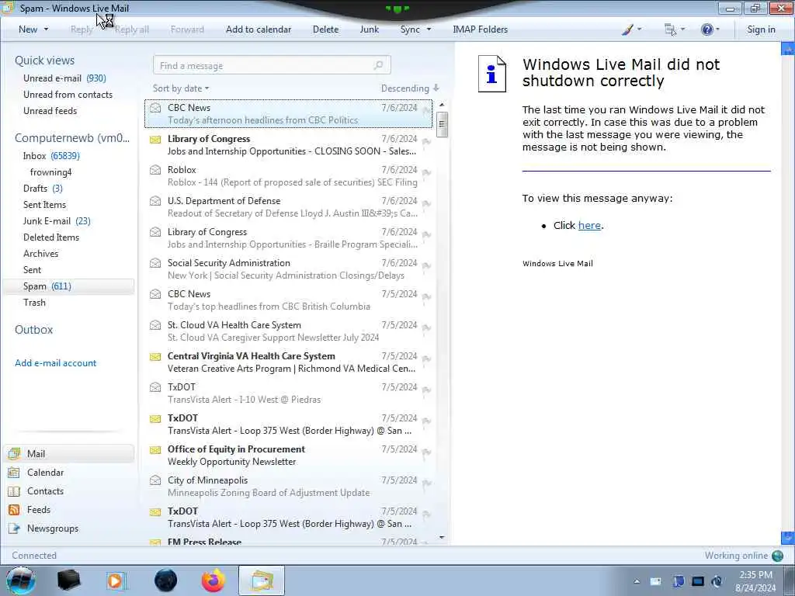This screenshot has height=596, width=795.
Task: Click envelope icon of U.S. Department of Defense
Action: tap(155, 201)
